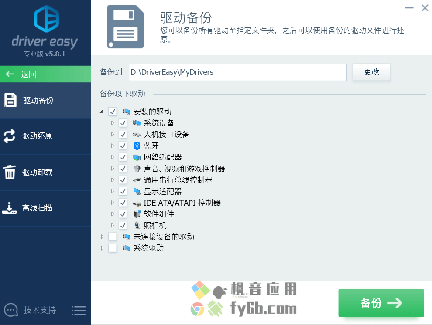This screenshot has height=325, width=432.
Task: Expand the 蓝牙 tree node
Action: (x=113, y=146)
